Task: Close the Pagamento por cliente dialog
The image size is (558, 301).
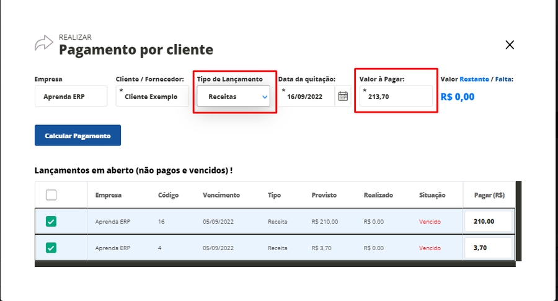Action: pyautogui.click(x=510, y=45)
